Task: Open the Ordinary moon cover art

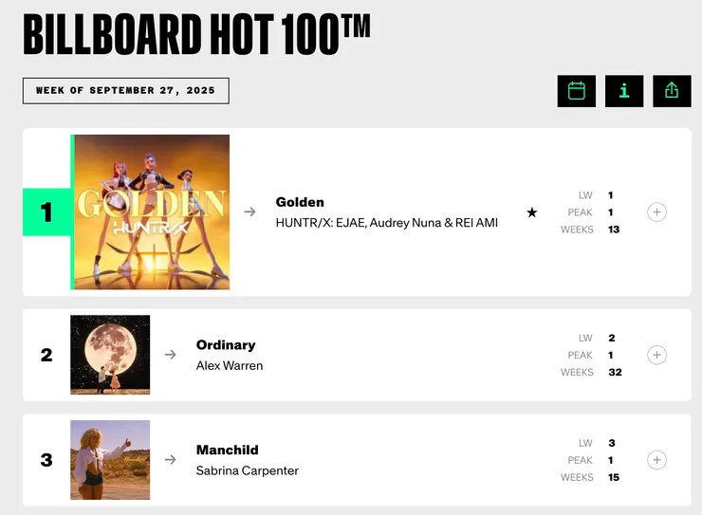Action: (110, 355)
